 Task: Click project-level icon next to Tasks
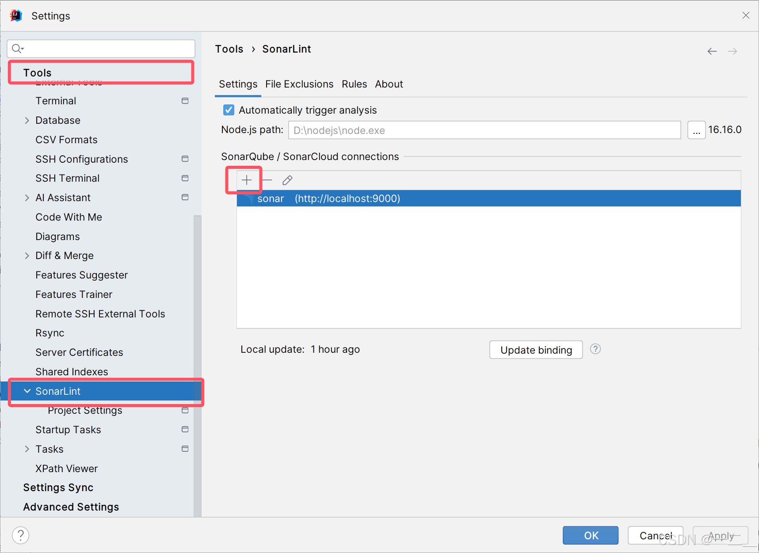tap(185, 449)
